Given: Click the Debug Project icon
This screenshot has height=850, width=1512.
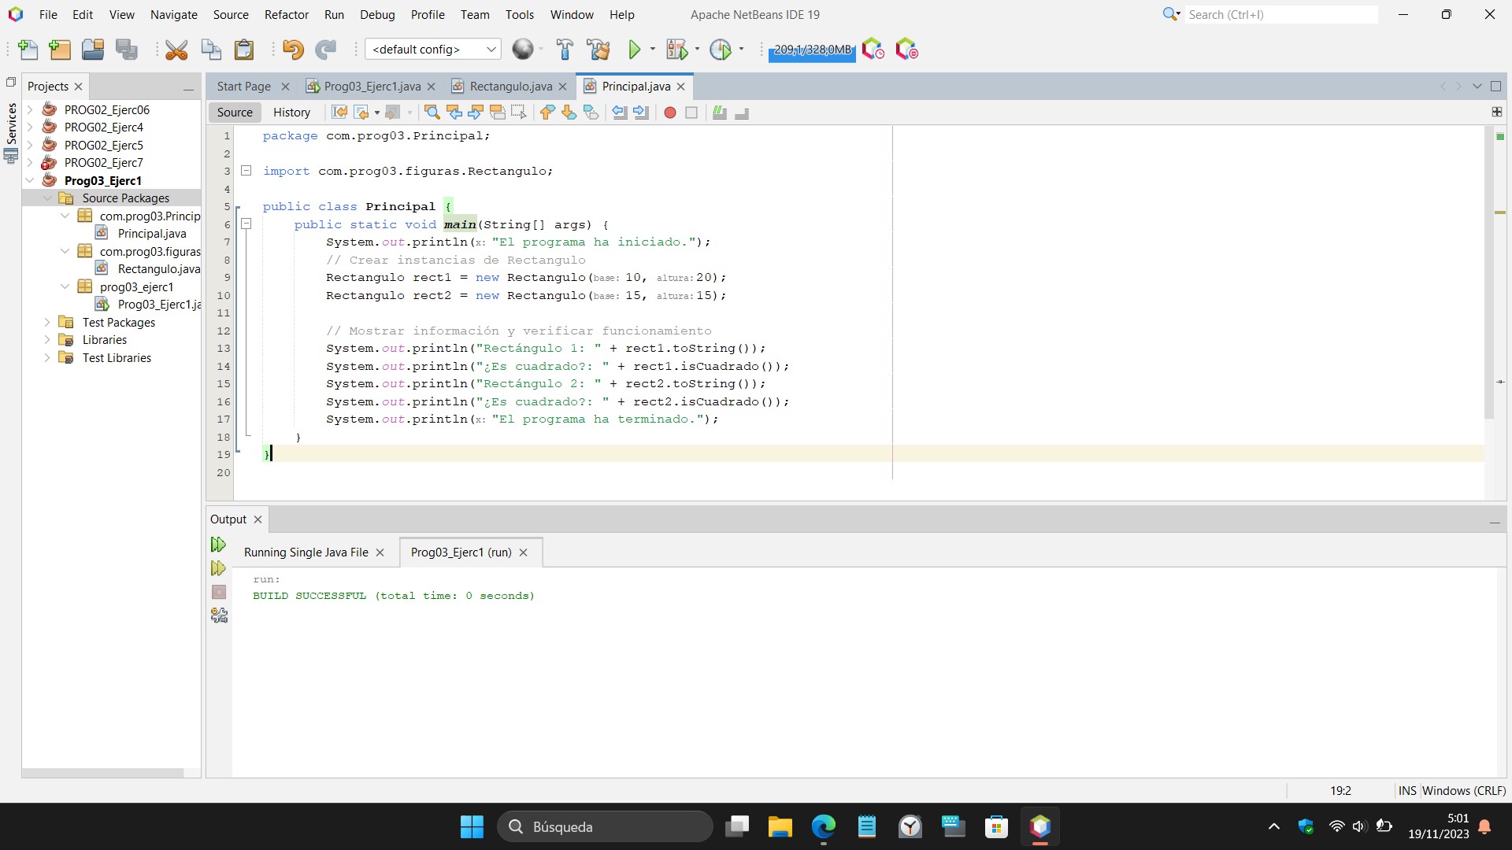Looking at the screenshot, I should [x=676, y=50].
